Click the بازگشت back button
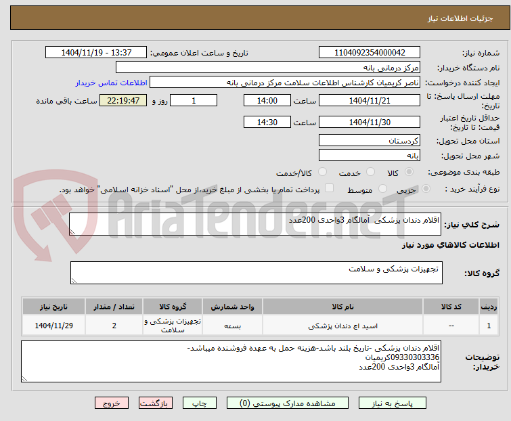 156,403
